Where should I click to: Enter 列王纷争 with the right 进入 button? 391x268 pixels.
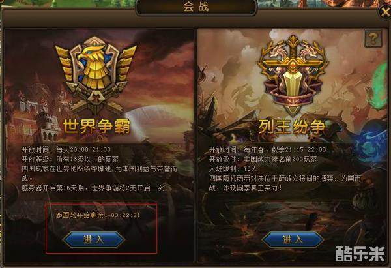293,239
